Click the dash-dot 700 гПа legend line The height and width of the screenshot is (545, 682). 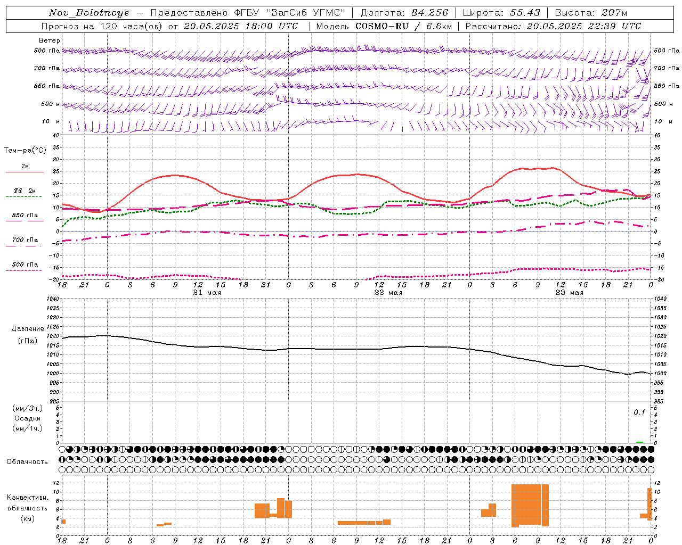click(25, 246)
